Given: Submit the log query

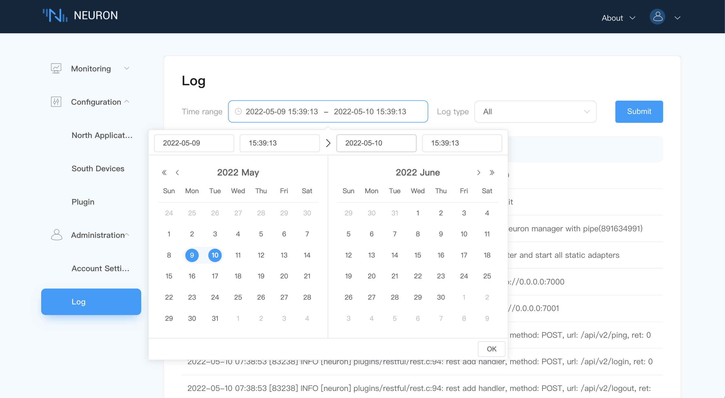Looking at the screenshot, I should (639, 111).
